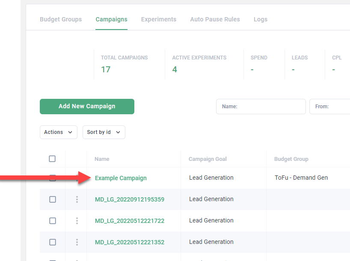Screen dimensions: 350x261
Task: Tick the select-all checkbox in table header
Action: 52,159
